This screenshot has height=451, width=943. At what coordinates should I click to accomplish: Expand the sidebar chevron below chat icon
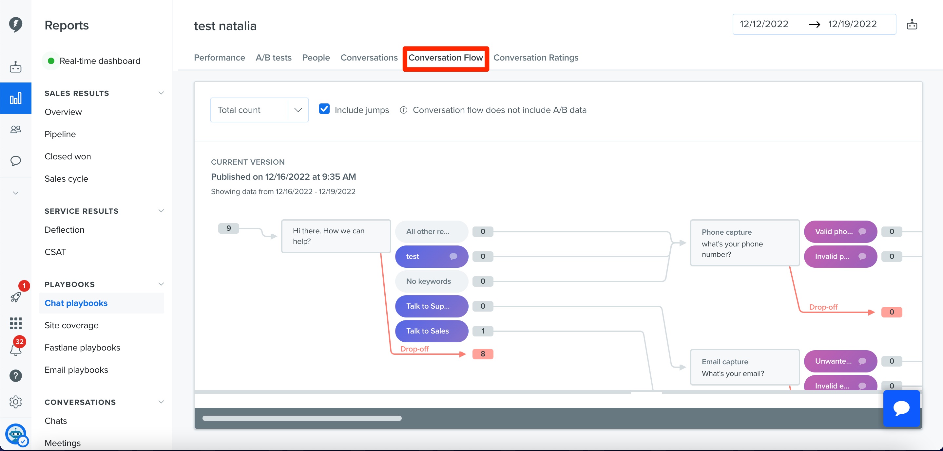coord(16,193)
